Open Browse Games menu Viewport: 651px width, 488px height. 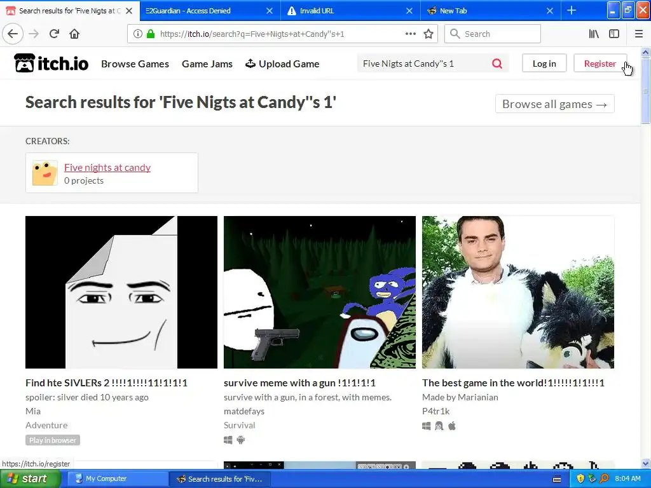(x=135, y=64)
